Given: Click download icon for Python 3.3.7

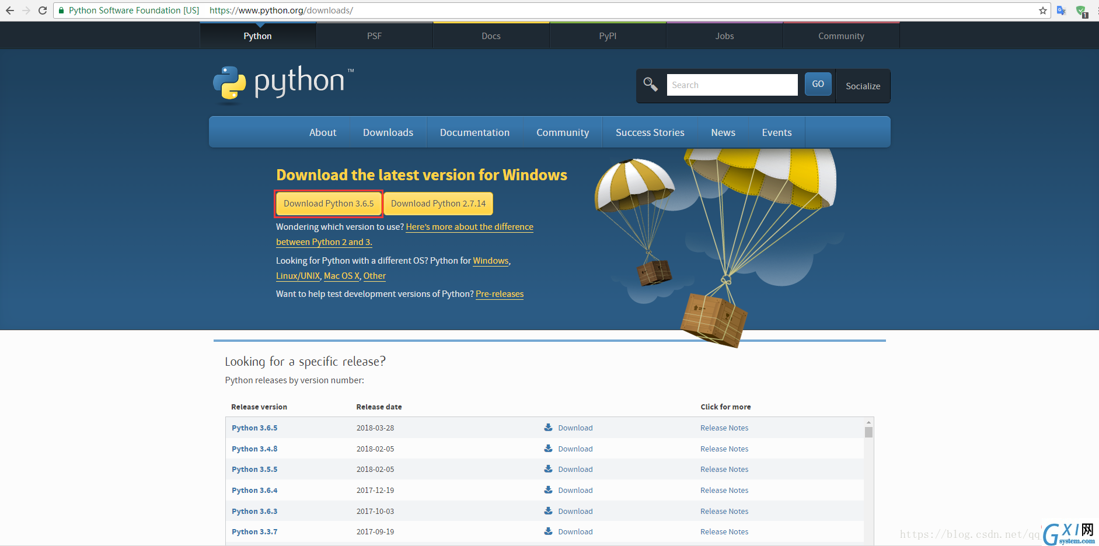Looking at the screenshot, I should 548,531.
